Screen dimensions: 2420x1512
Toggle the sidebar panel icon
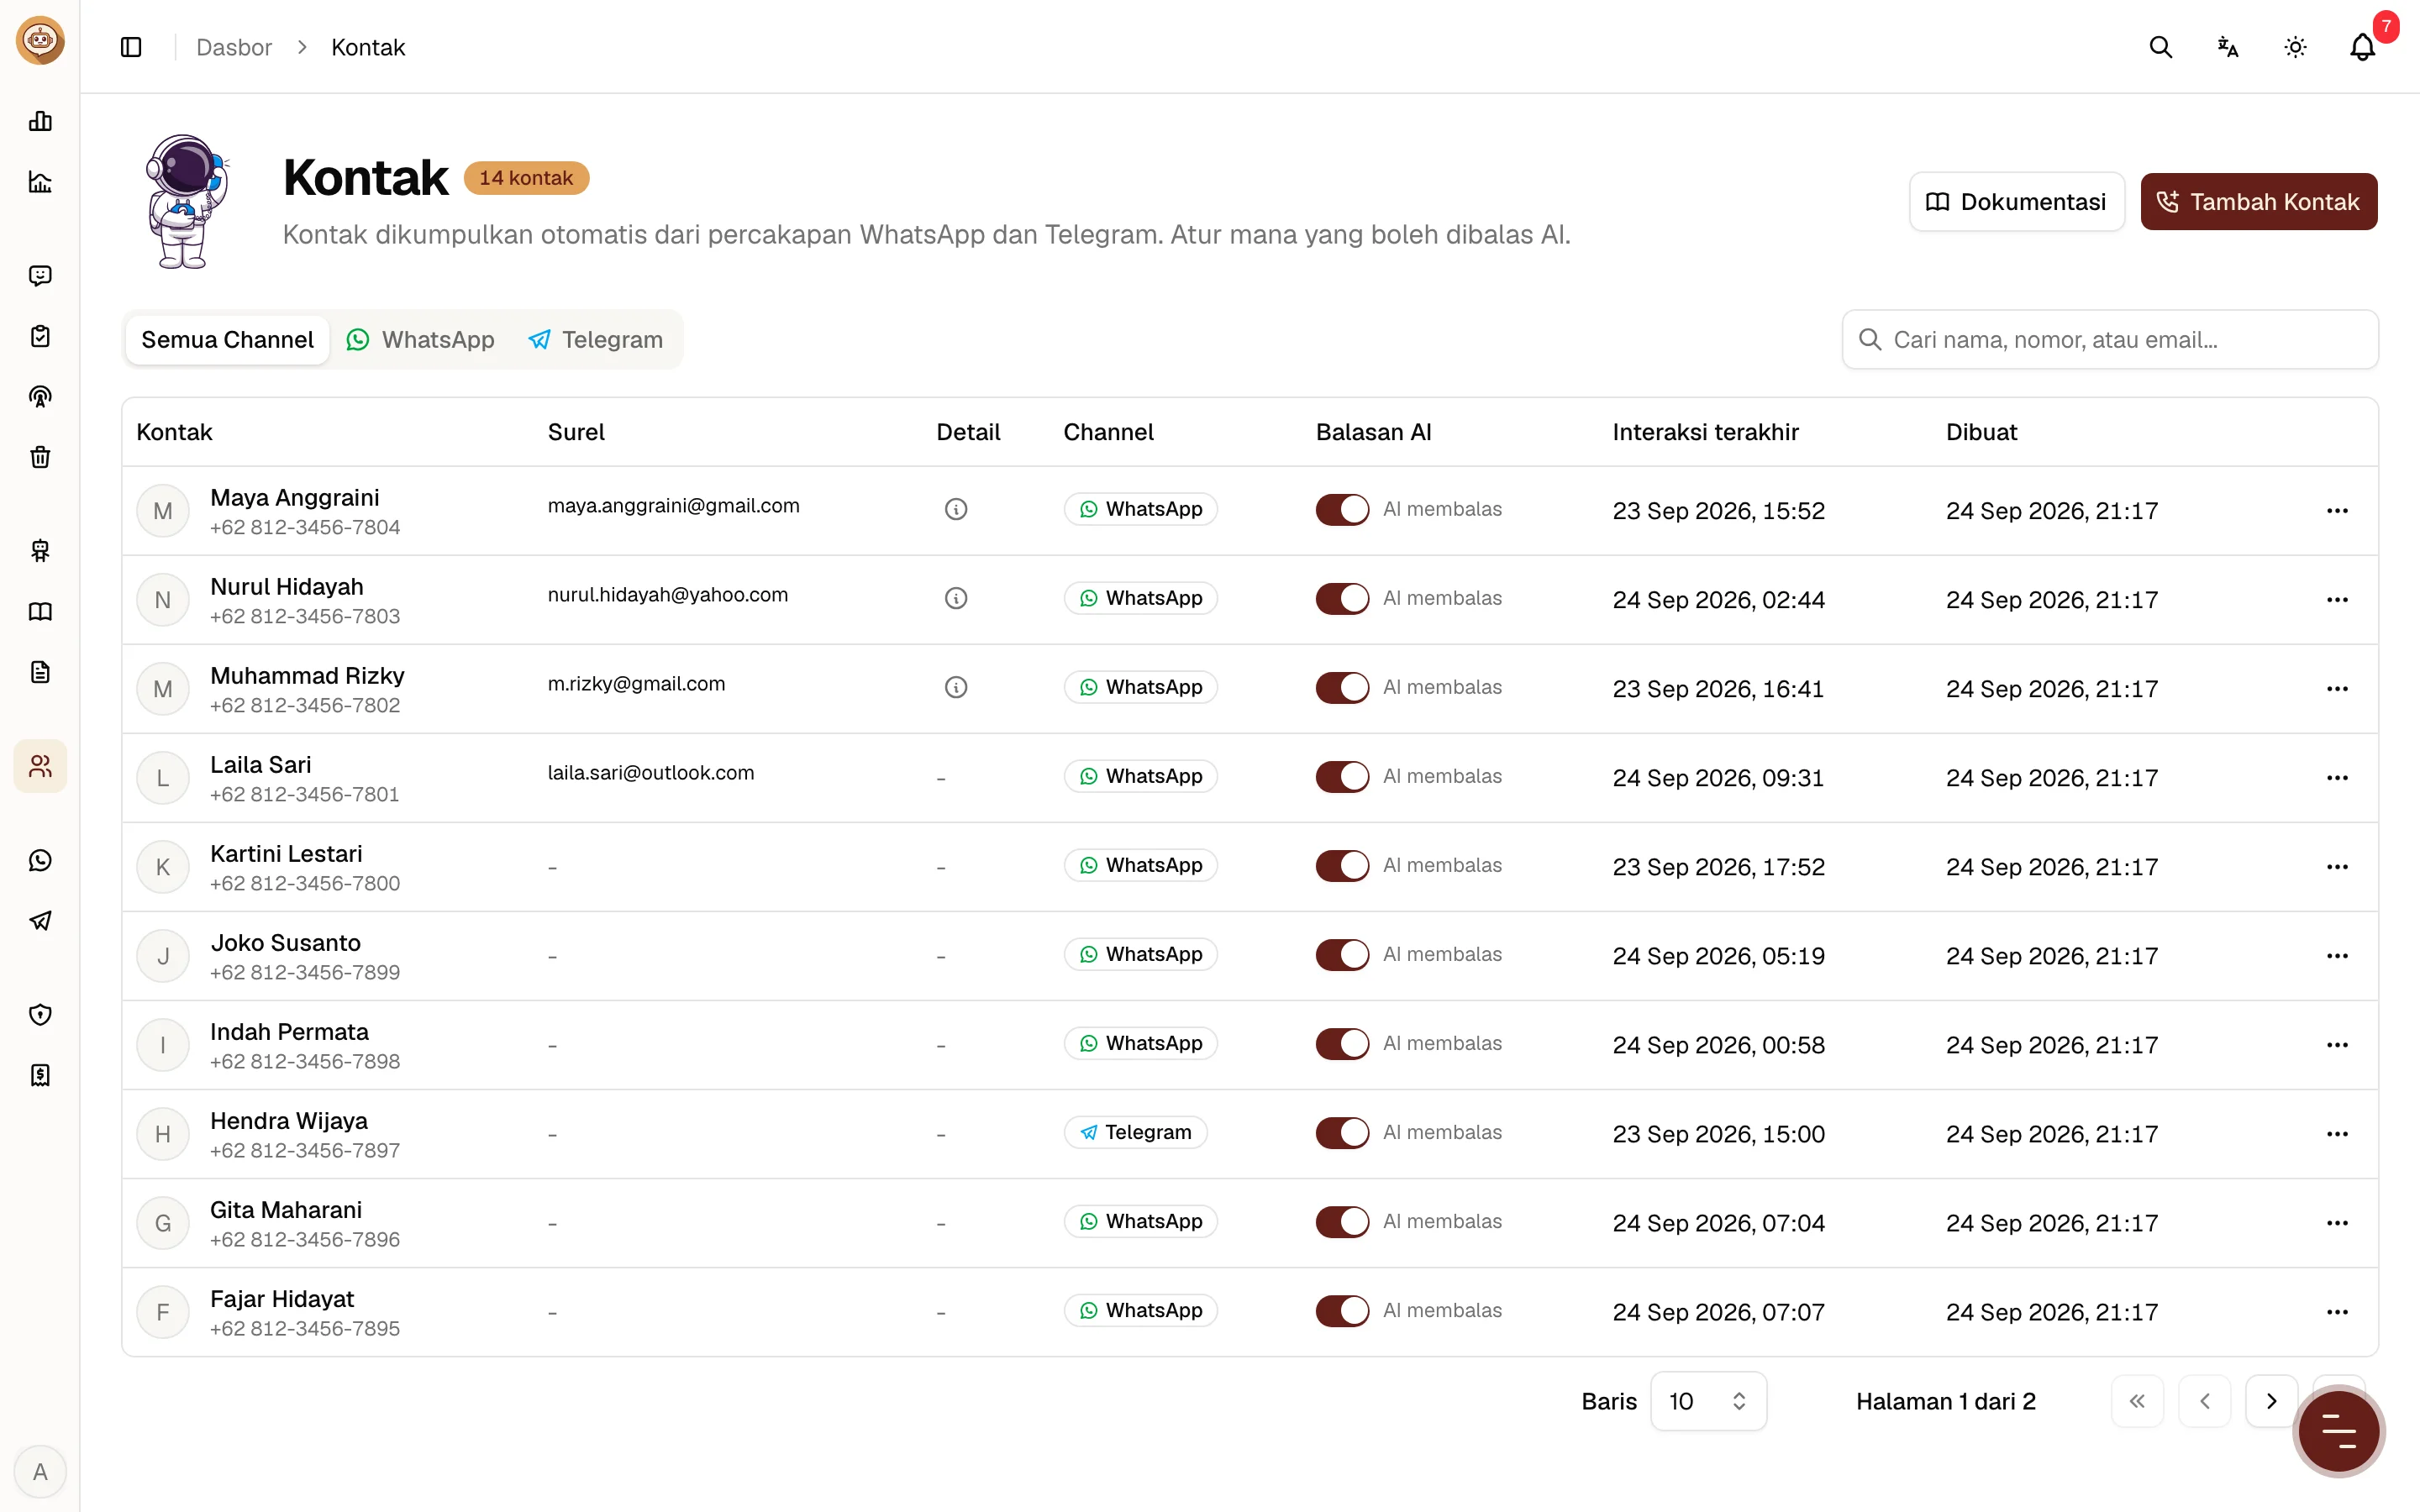[131, 47]
